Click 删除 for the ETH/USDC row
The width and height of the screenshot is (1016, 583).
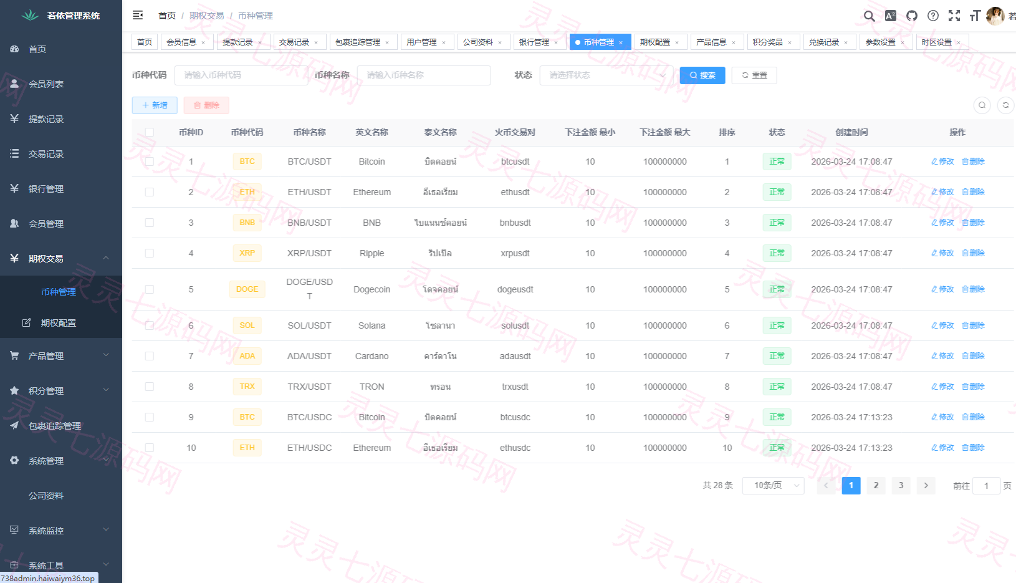[973, 448]
